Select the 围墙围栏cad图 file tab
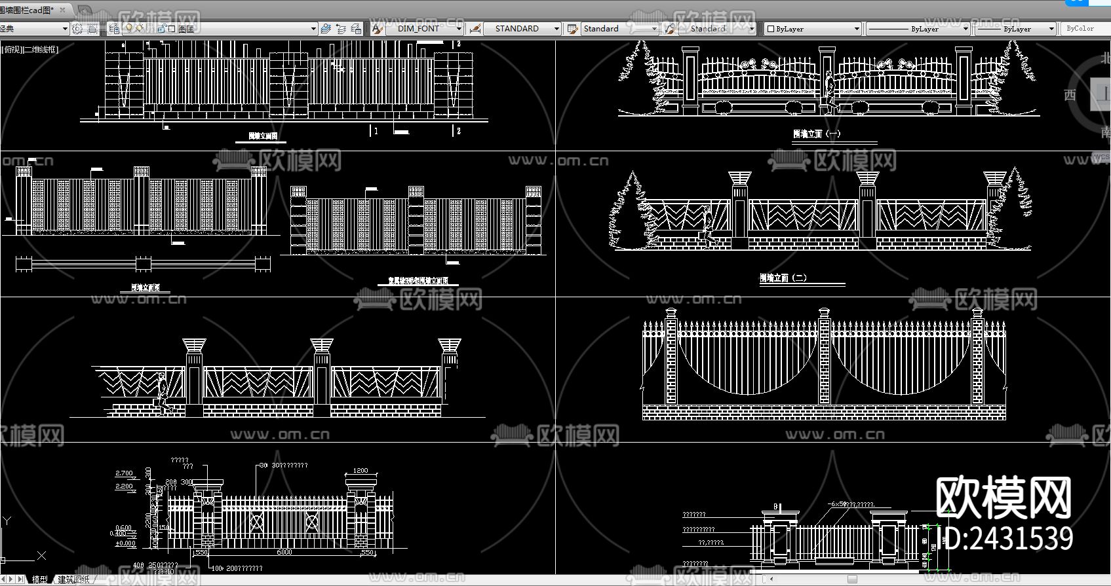This screenshot has width=1111, height=586. (28, 10)
